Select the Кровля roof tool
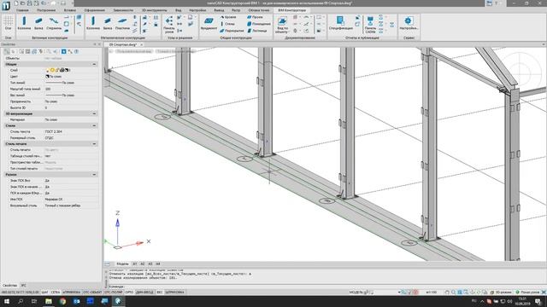Image resolution: width=547 pixels, height=307 pixels. tap(228, 17)
